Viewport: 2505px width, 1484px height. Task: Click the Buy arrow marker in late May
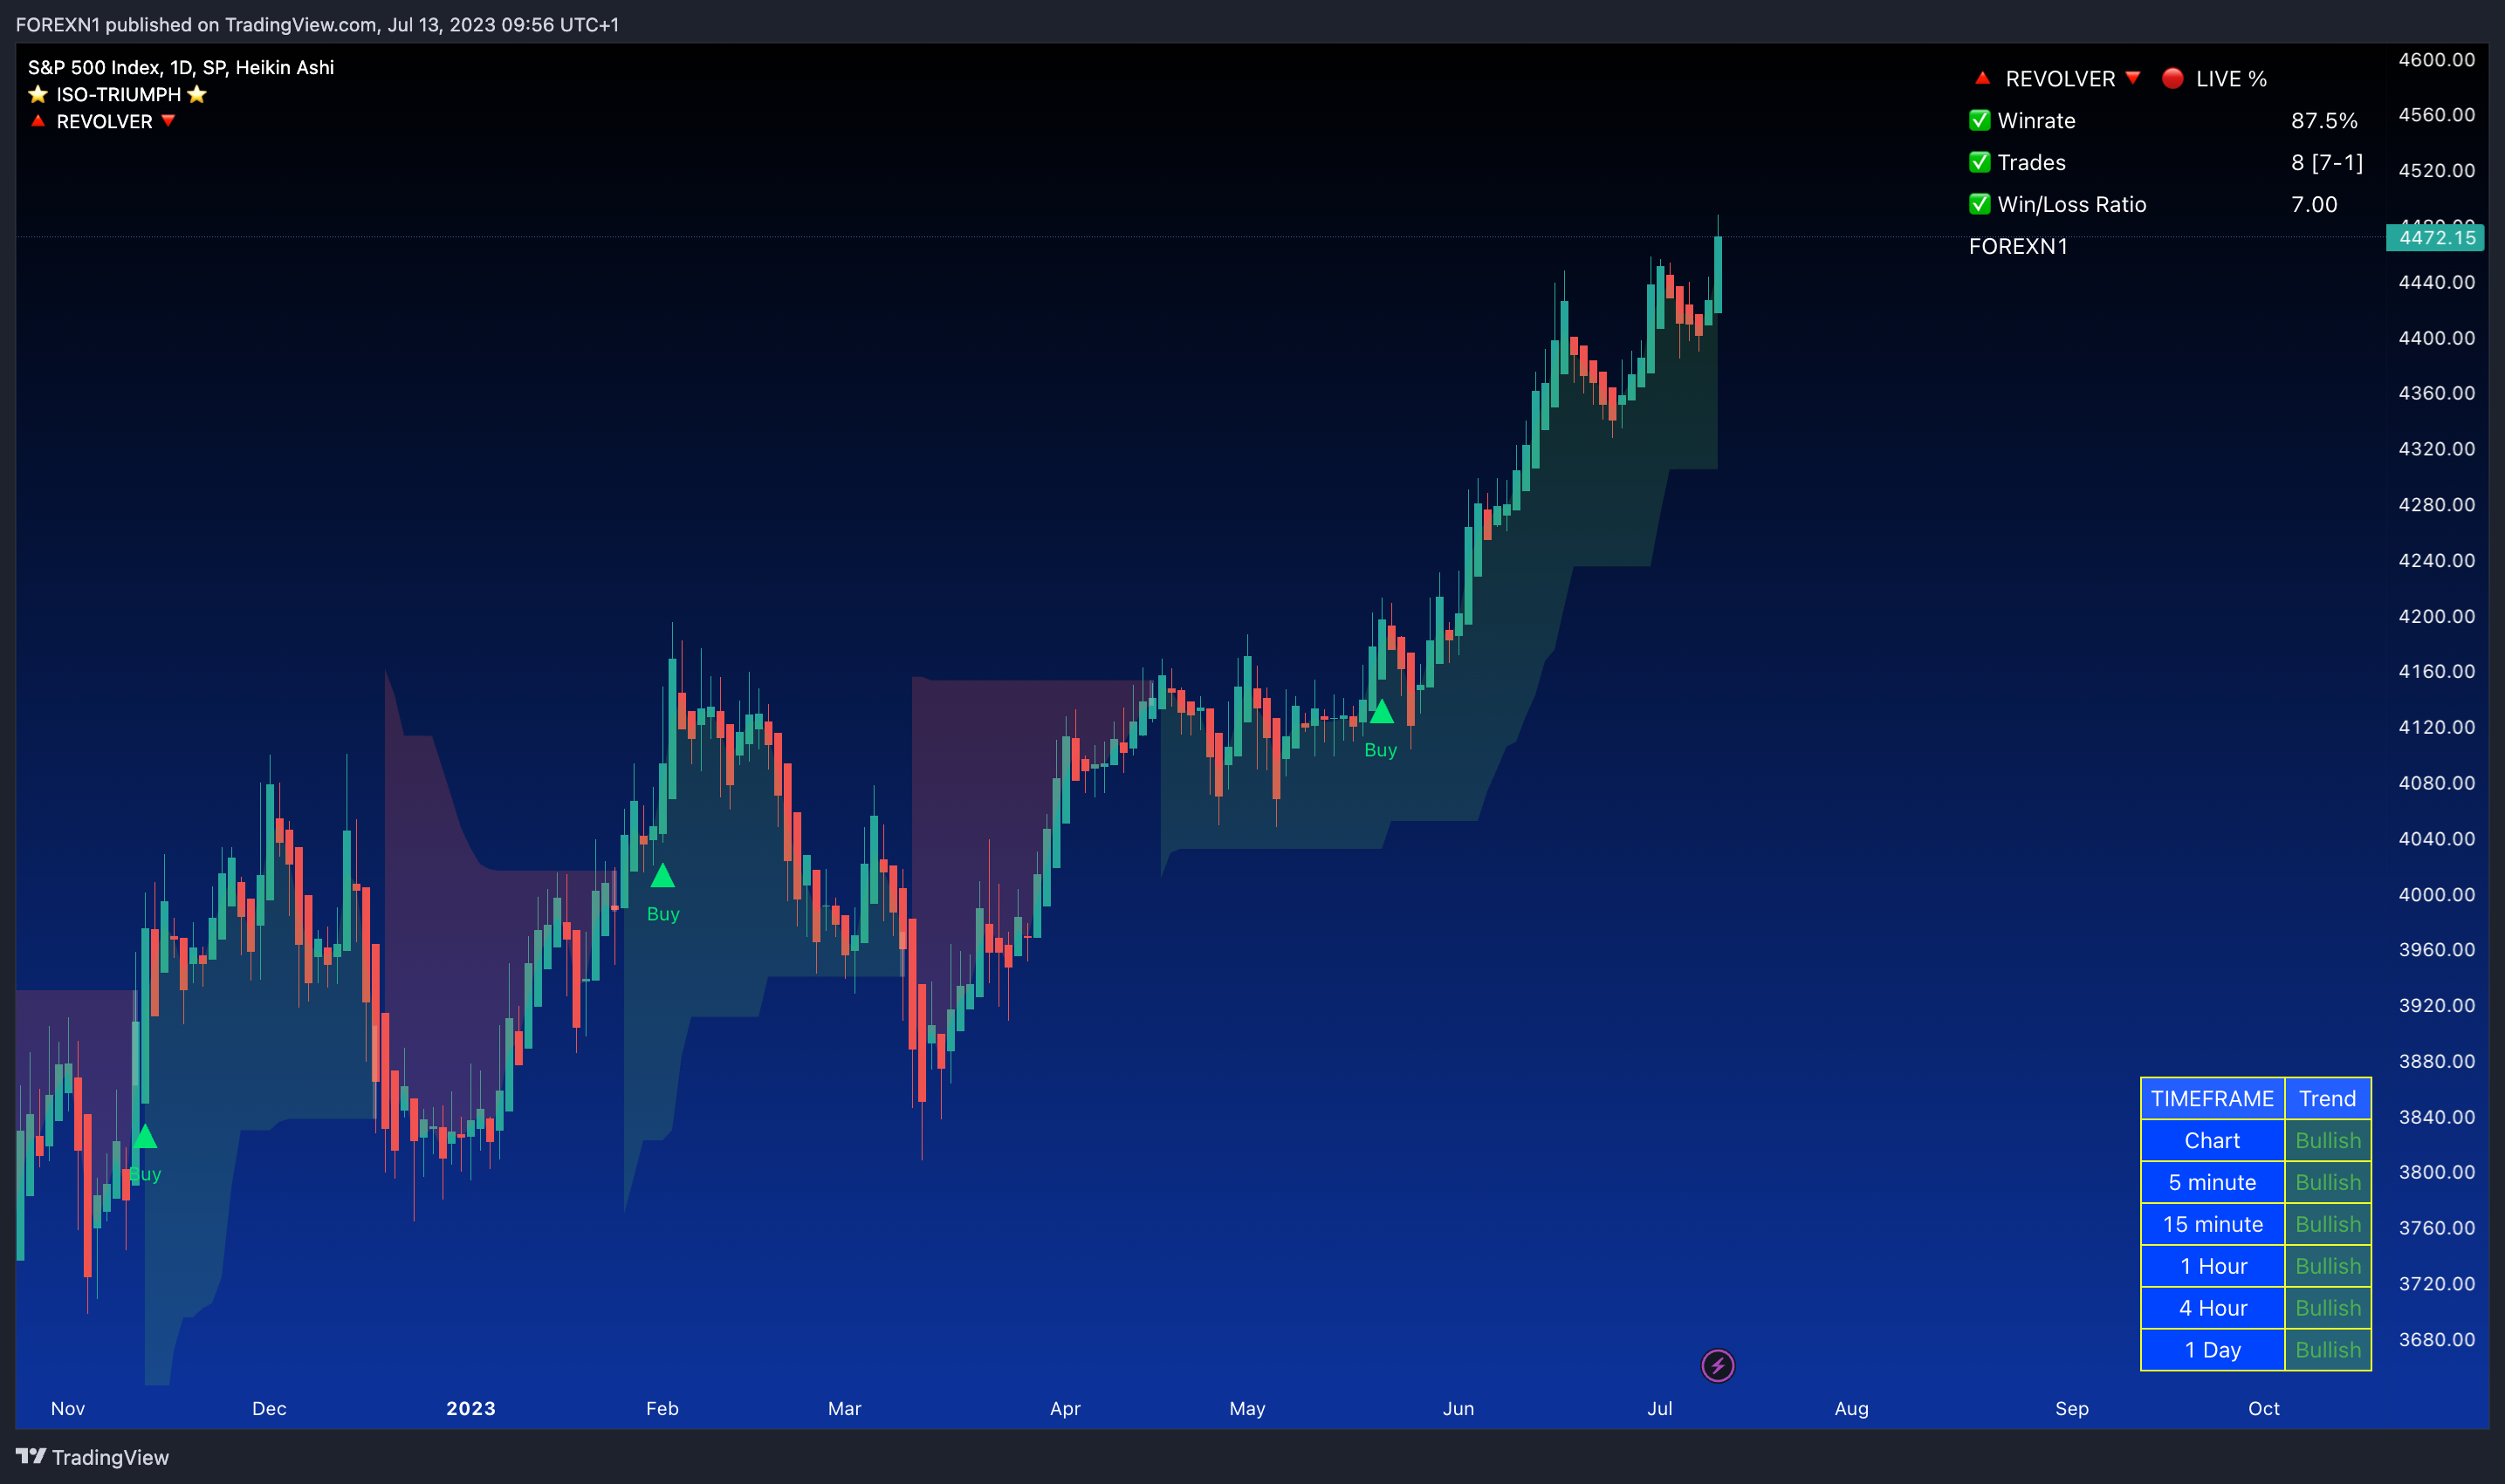click(1382, 712)
